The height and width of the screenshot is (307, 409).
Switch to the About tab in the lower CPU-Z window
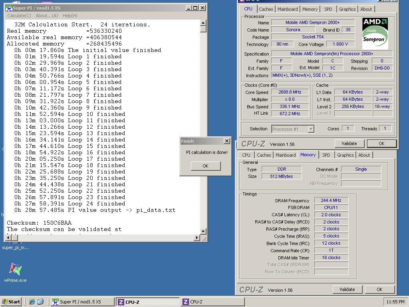(x=364, y=155)
